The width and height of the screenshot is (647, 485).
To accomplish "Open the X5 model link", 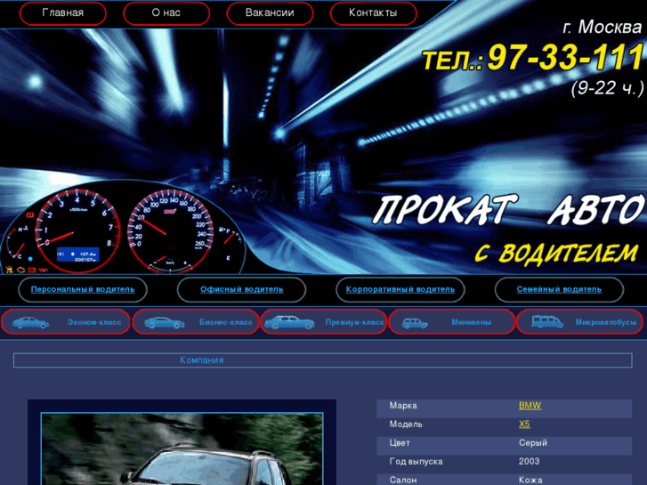I will coord(524,424).
